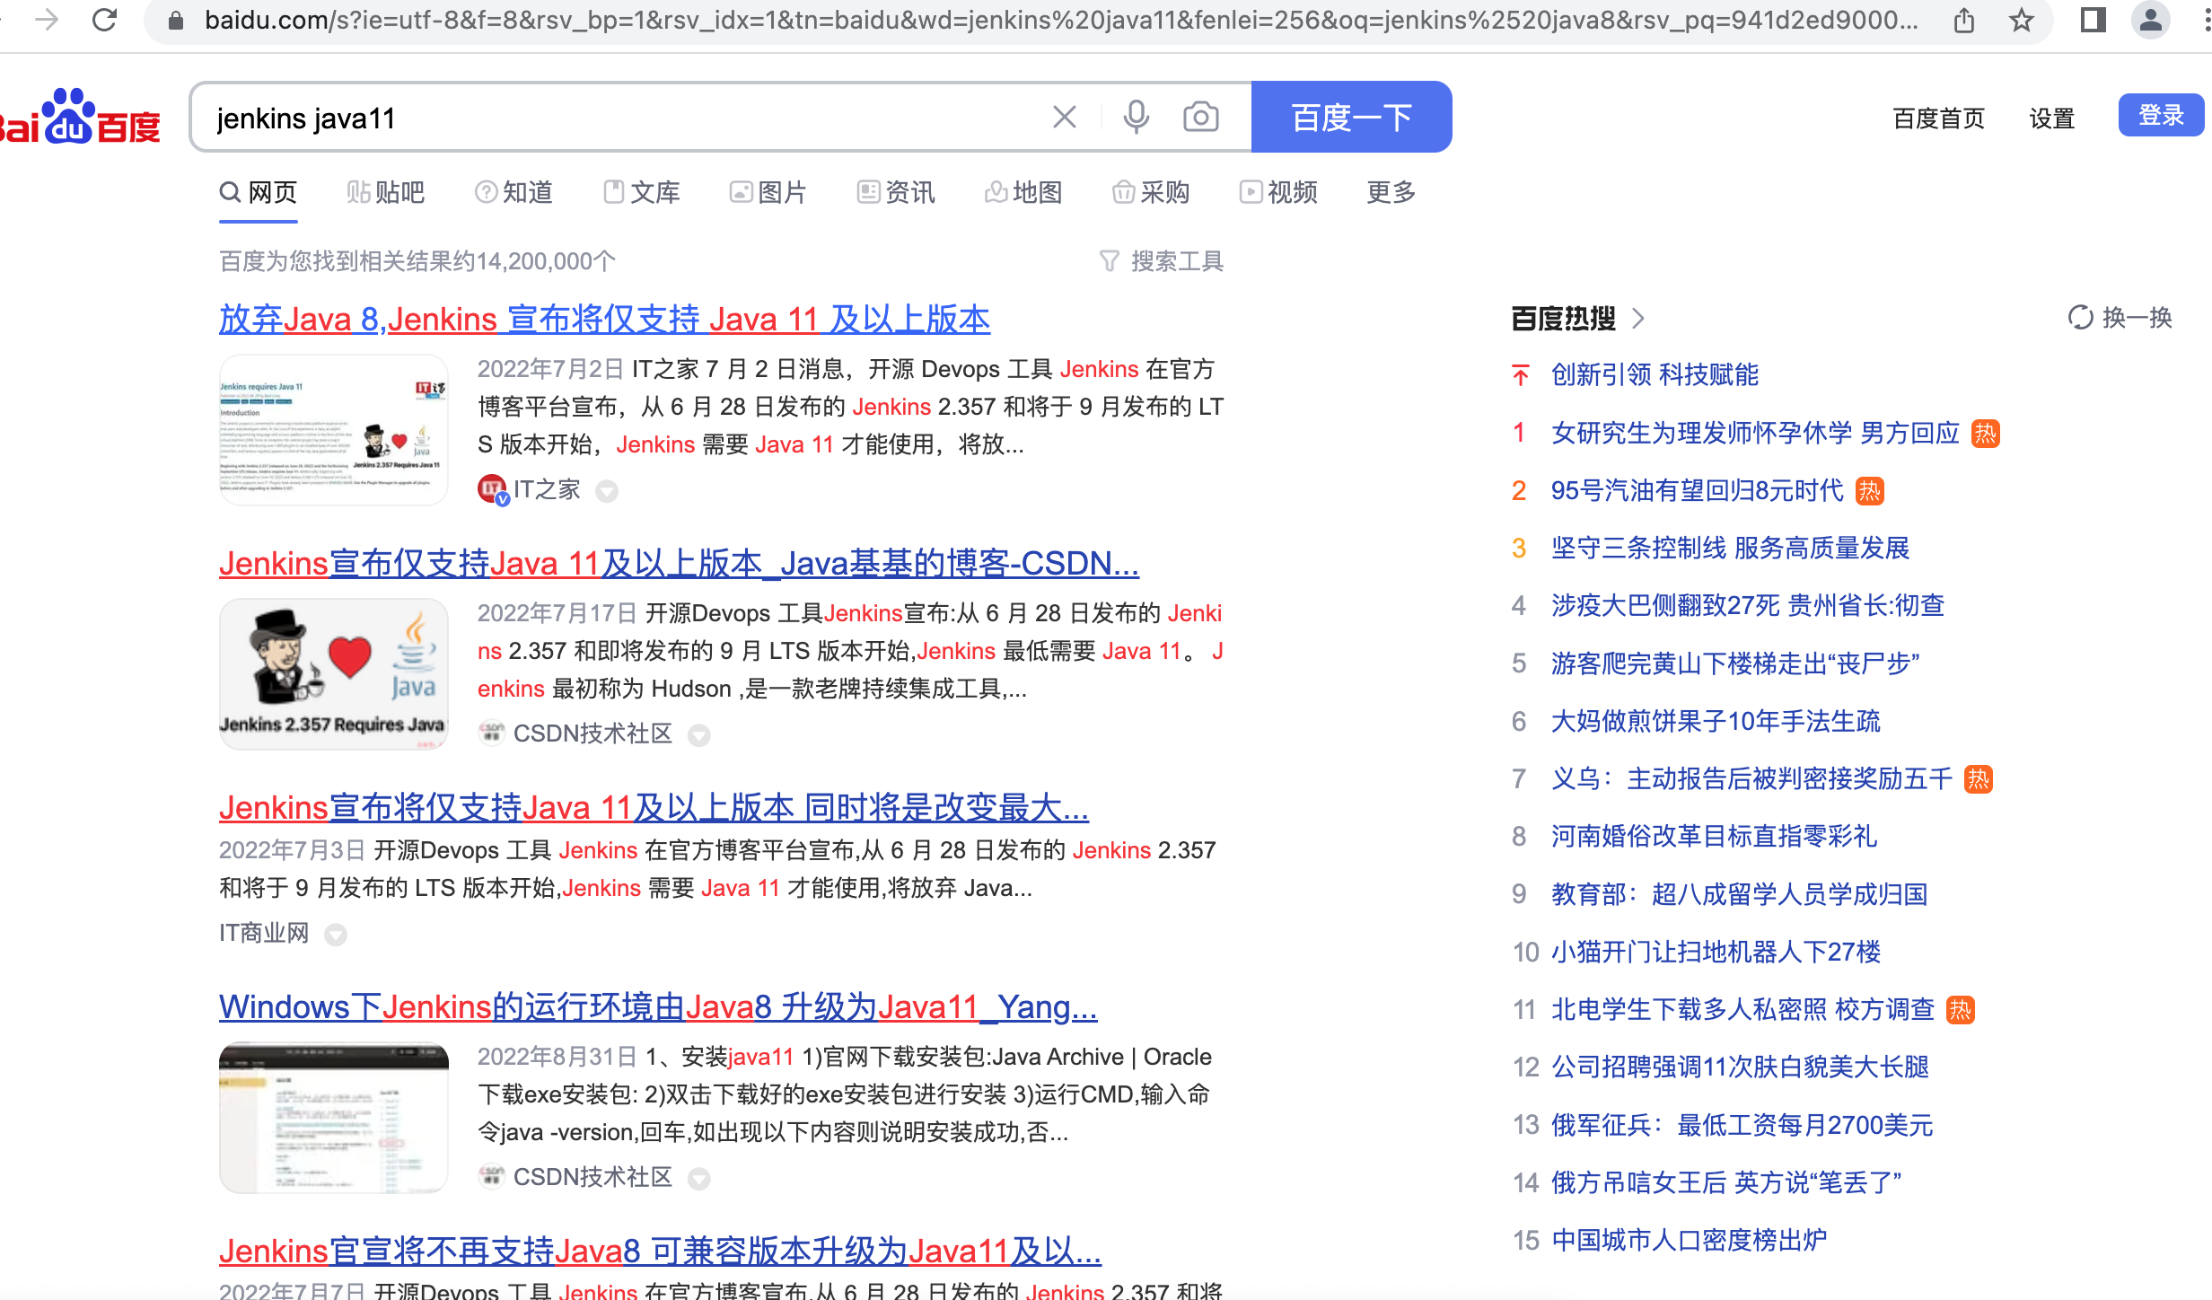Clear the search box with the X icon
Image resolution: width=2212 pixels, height=1300 pixels.
pos(1065,117)
